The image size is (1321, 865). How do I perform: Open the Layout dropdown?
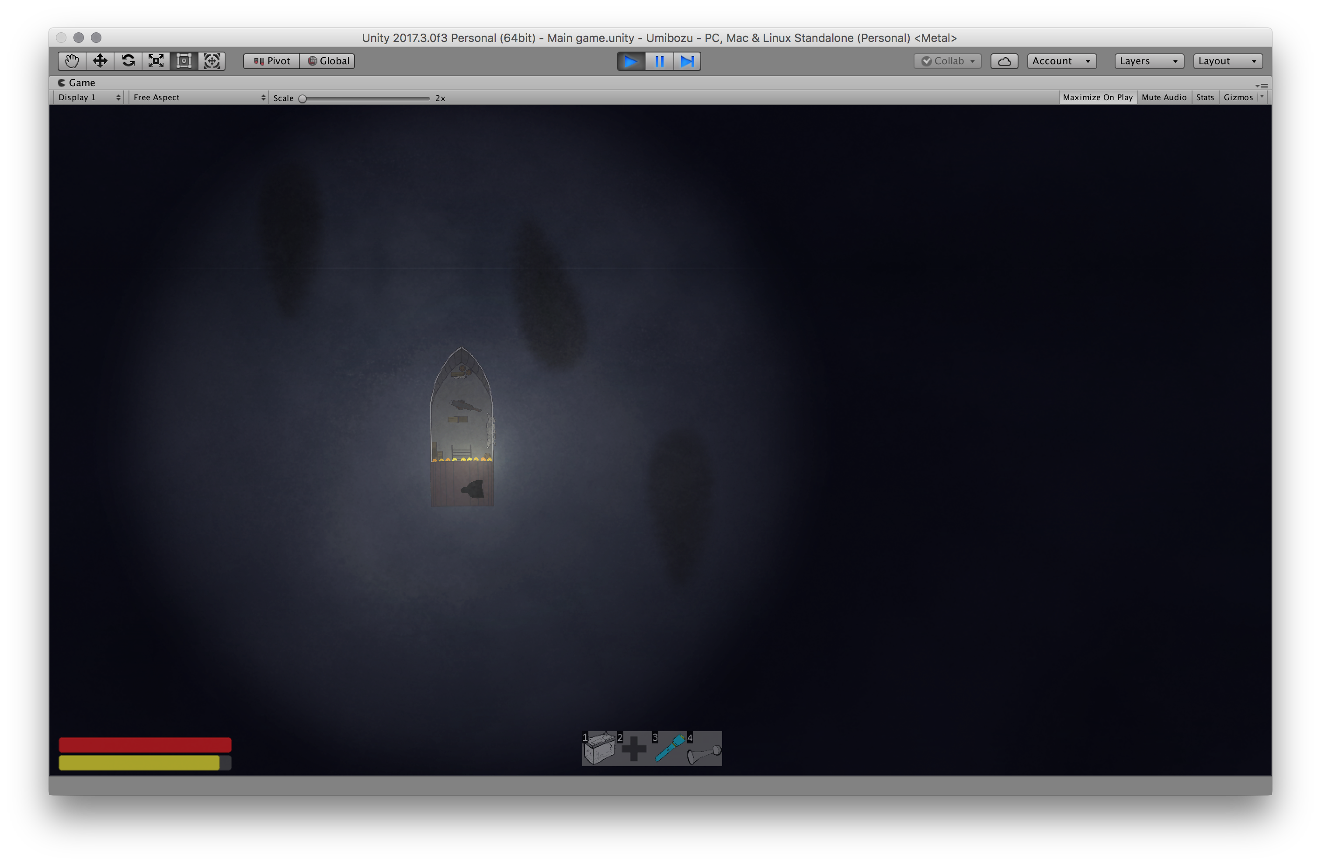[x=1227, y=61]
